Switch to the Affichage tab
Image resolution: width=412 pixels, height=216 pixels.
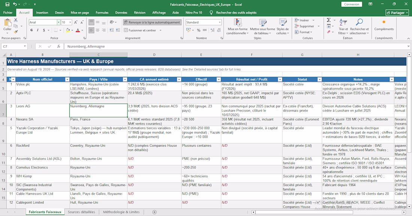pyautogui.click(x=159, y=13)
